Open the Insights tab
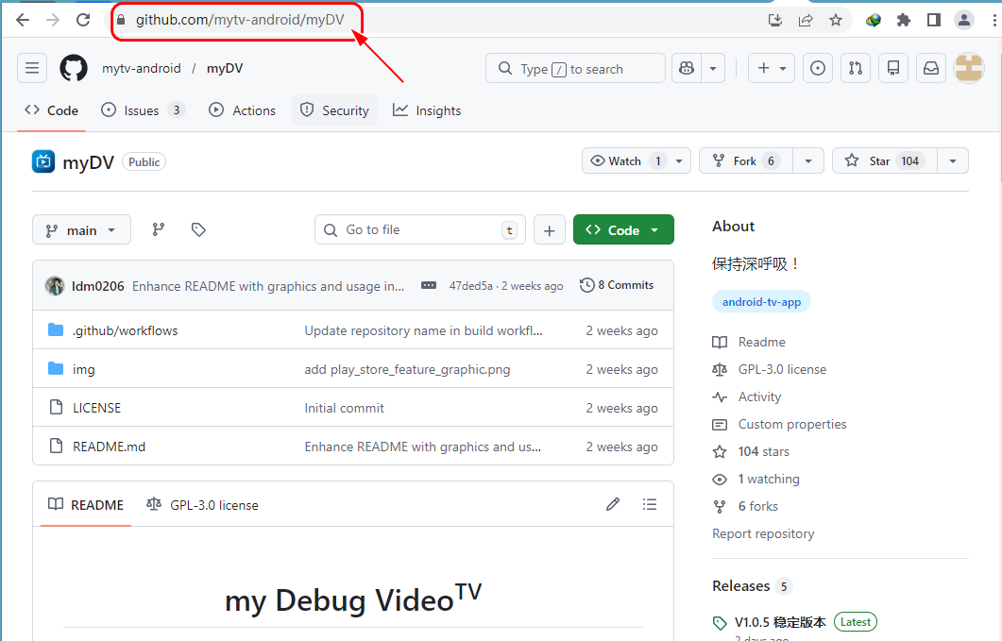The image size is (1002, 641). point(427,110)
